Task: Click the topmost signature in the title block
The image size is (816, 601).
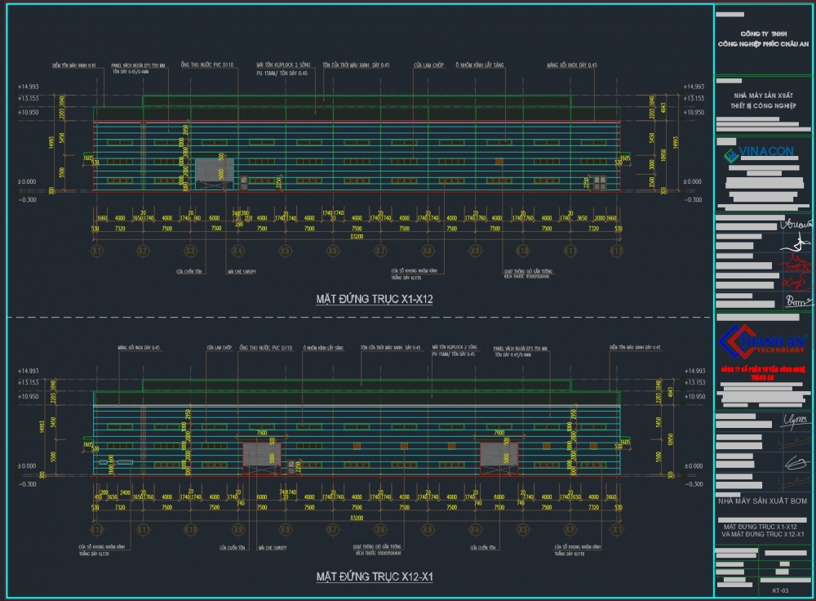Action: 791,224
